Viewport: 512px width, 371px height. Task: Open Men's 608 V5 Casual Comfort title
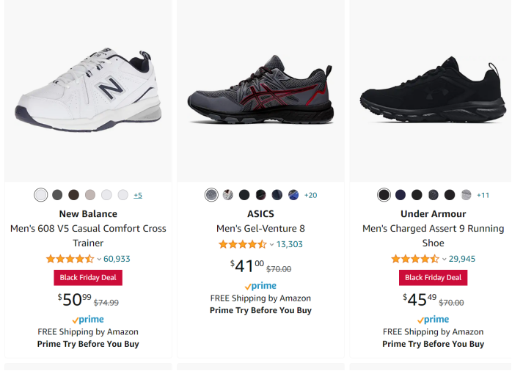pyautogui.click(x=88, y=235)
